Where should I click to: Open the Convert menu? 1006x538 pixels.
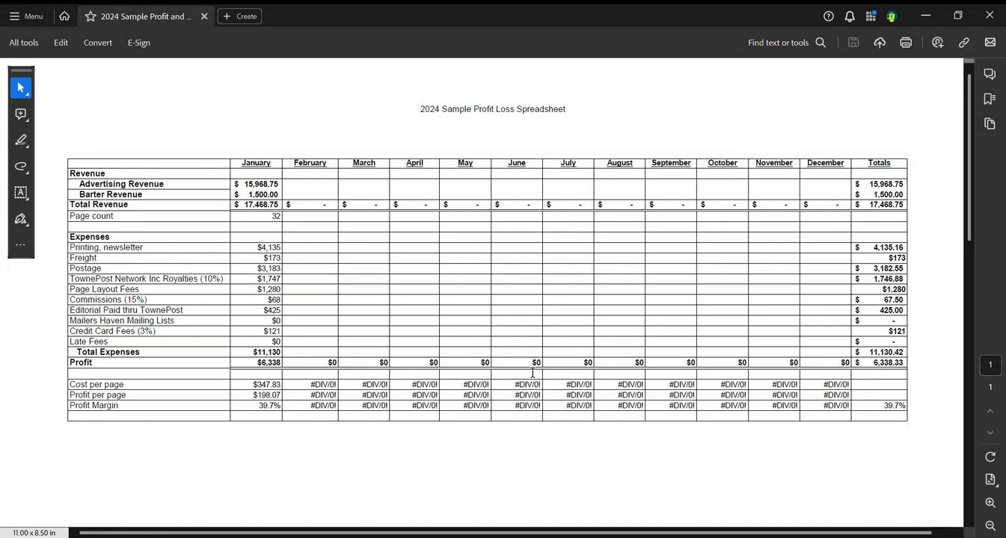pos(98,43)
